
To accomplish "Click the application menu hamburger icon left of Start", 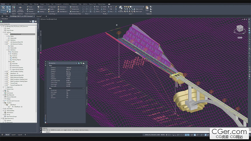I will click(x=2, y=16).
